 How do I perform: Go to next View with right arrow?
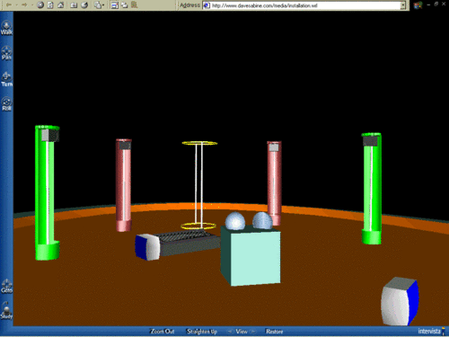pos(253,332)
